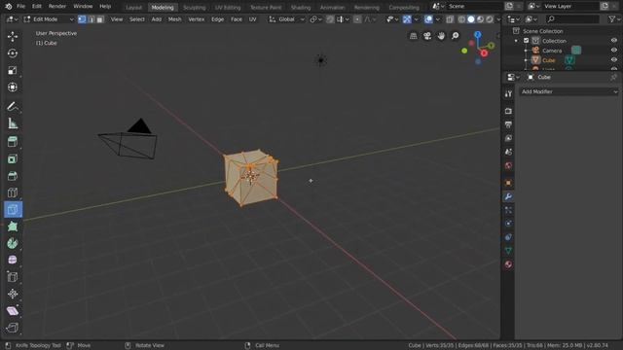The width and height of the screenshot is (623, 350).
Task: Select the Measure tool
Action: pyautogui.click(x=13, y=123)
